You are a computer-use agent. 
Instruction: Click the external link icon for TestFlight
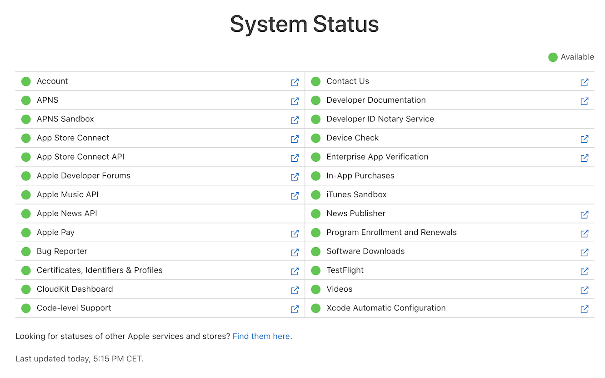(x=585, y=271)
